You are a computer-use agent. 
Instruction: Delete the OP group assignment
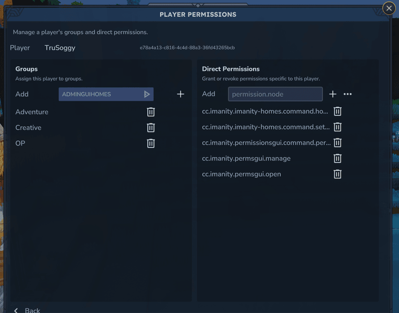click(x=151, y=143)
